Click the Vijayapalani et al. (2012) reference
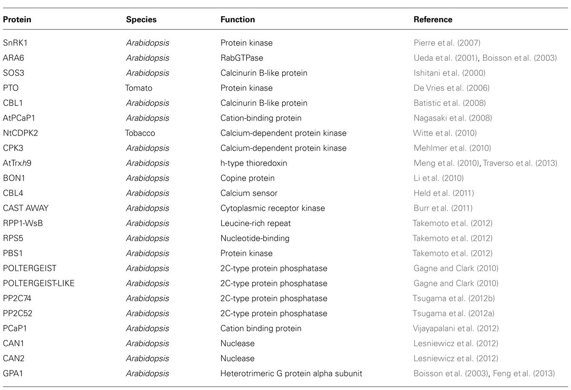The image size is (571, 390). tap(454, 329)
